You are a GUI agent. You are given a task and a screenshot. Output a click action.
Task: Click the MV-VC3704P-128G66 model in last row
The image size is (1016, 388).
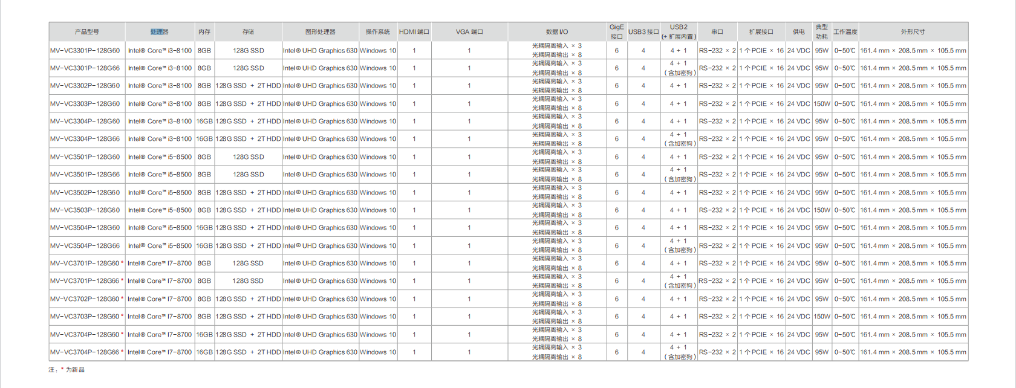click(85, 352)
